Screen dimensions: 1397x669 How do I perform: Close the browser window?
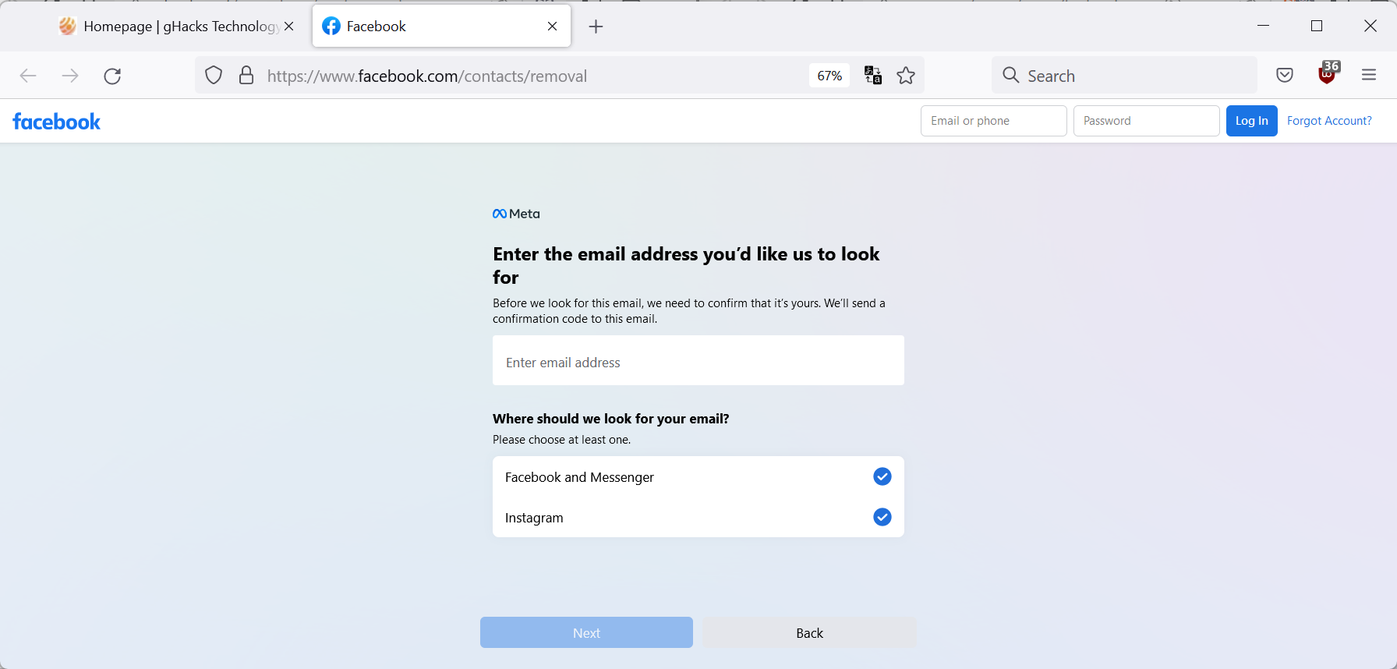tap(1370, 26)
